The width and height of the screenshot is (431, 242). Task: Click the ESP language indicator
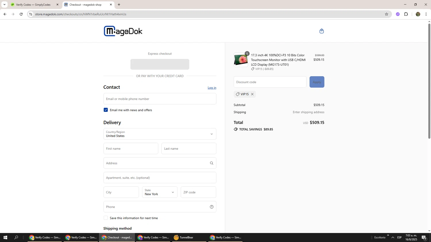click(399, 237)
